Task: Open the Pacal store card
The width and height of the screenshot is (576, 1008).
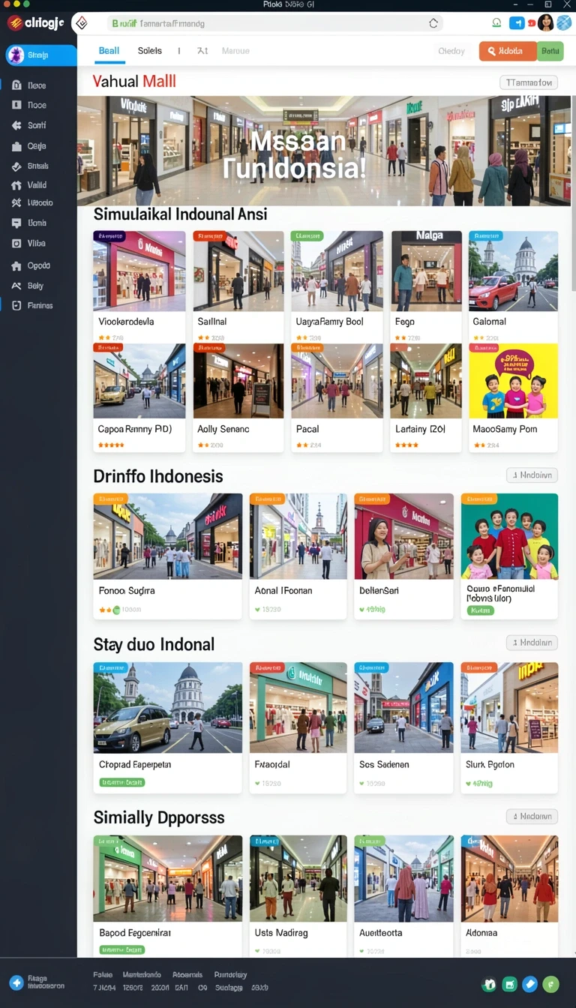Action: click(x=337, y=397)
